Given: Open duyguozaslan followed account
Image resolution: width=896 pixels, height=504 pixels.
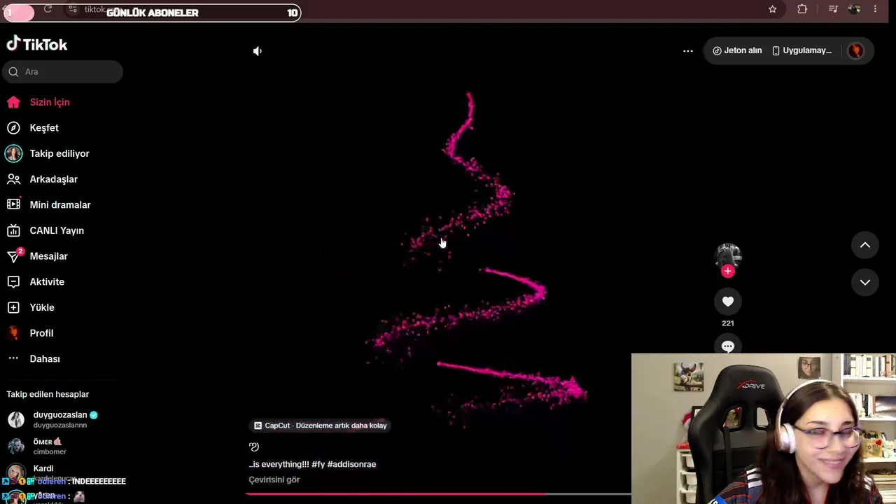Looking at the screenshot, I should (62, 419).
